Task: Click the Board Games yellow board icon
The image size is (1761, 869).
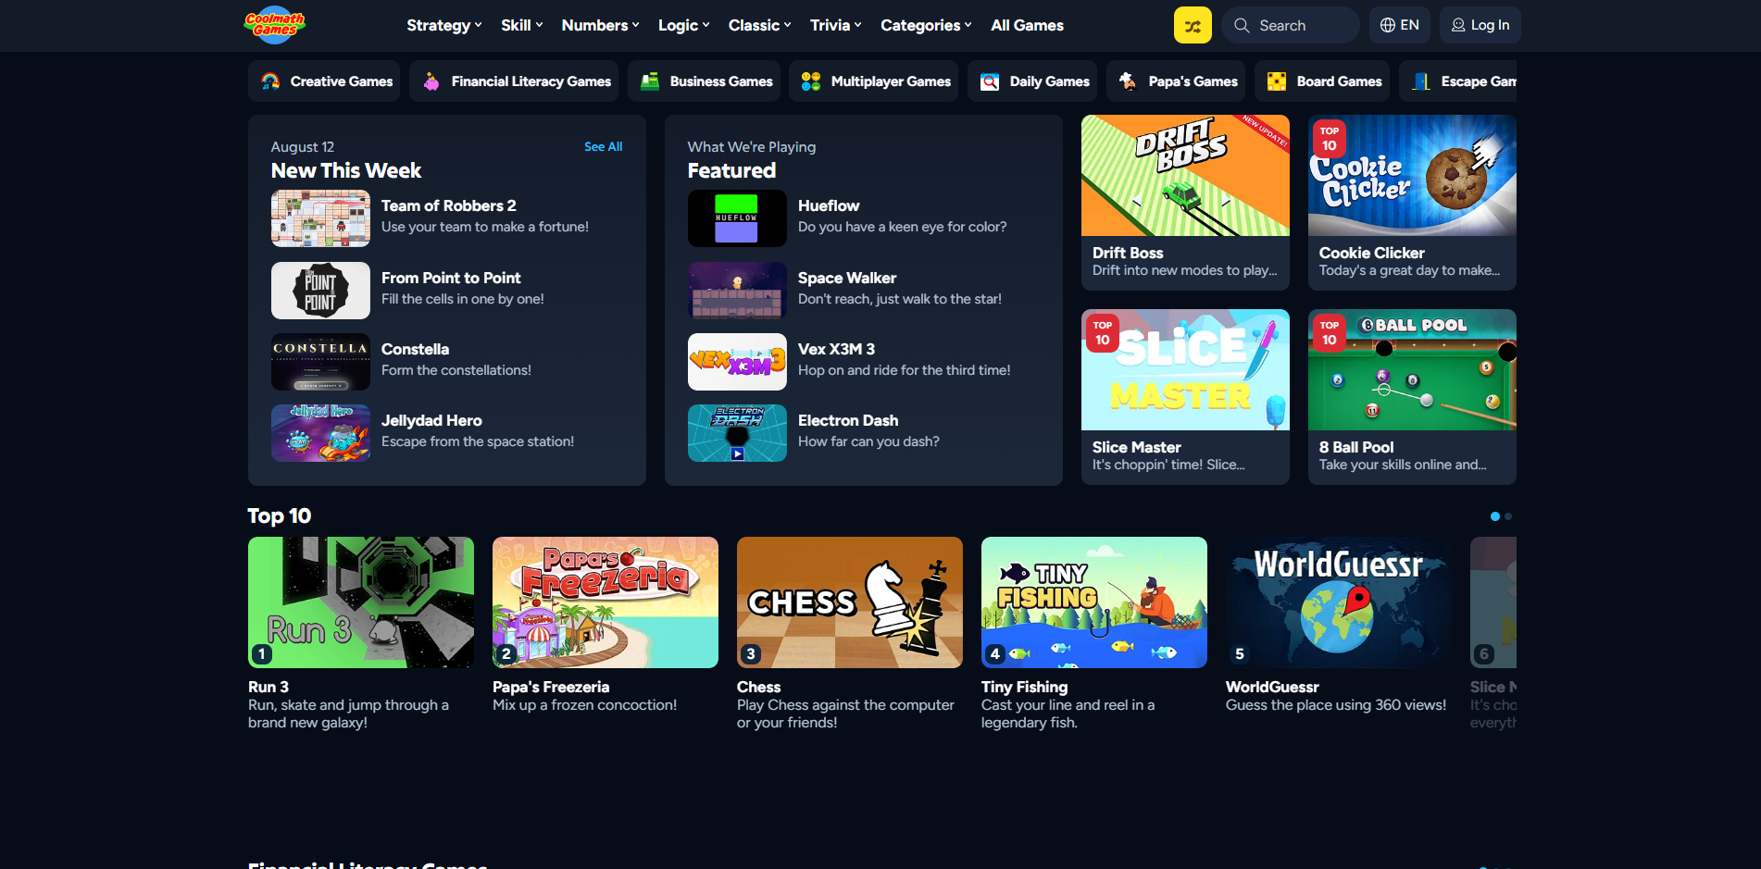Action: pos(1277,81)
